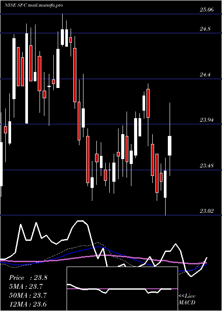Viewport: 222px width, 311px height.
Task: Click the 24.8 price level label
Action: pos(205,29)
